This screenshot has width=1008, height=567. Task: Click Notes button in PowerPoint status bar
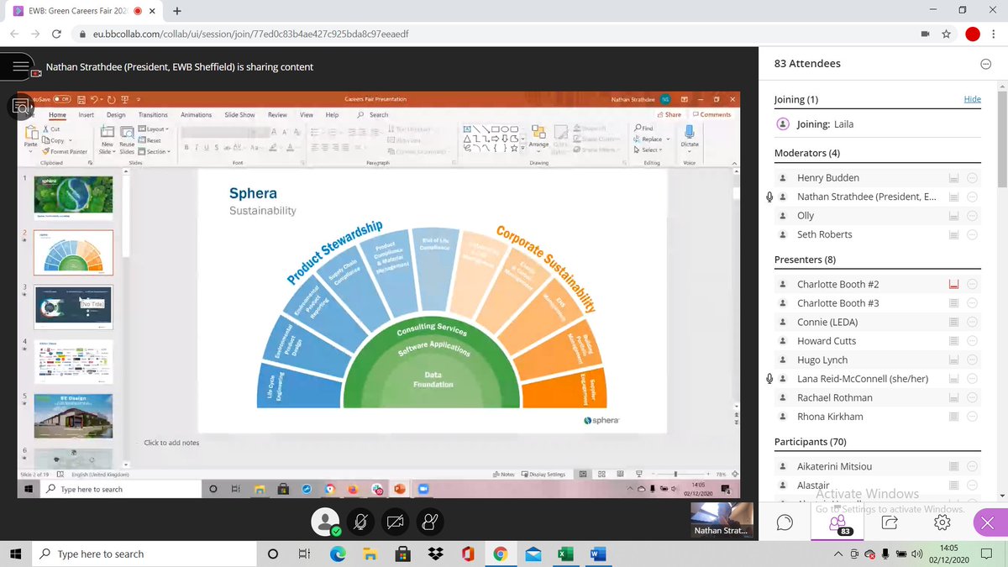tap(504, 475)
